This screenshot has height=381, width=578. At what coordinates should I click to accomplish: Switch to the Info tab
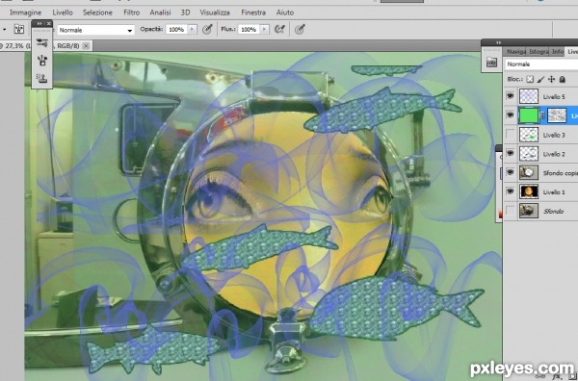558,52
